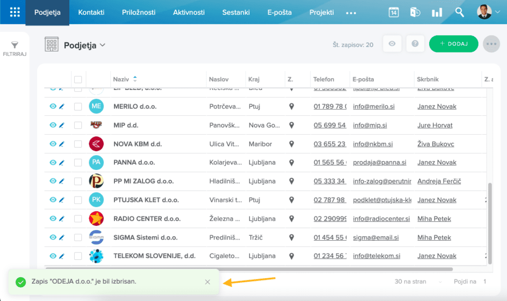The width and height of the screenshot is (507, 301).
Task: Show map pin for MERILO d.o.o.
Action: [291, 106]
